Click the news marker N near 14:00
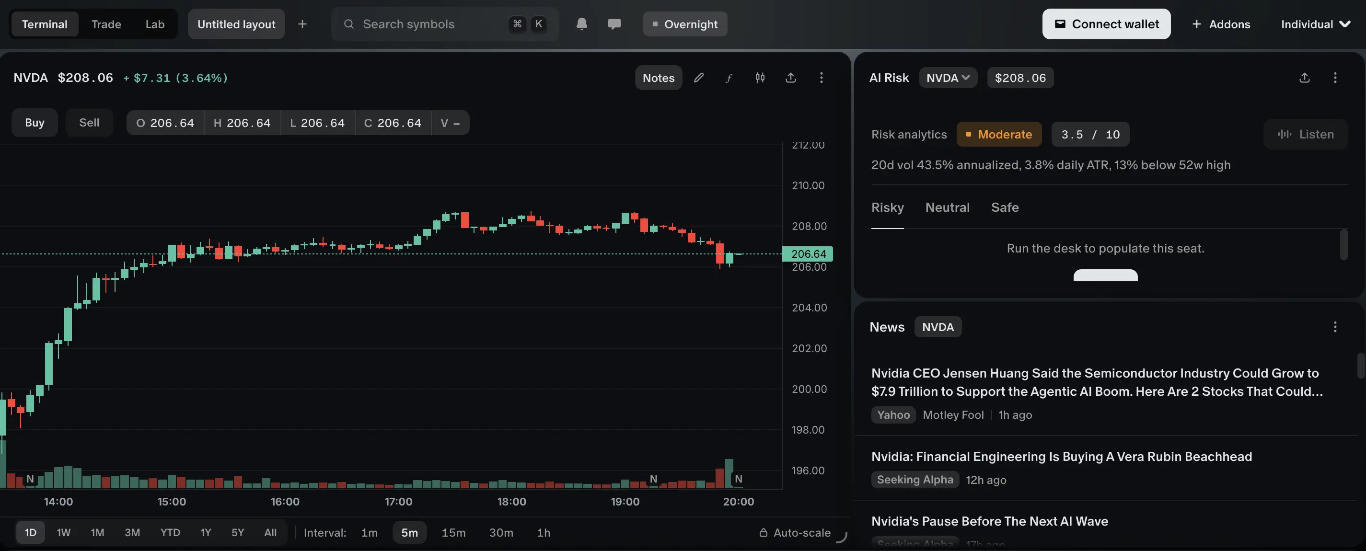This screenshot has width=1366, height=551. point(30,479)
